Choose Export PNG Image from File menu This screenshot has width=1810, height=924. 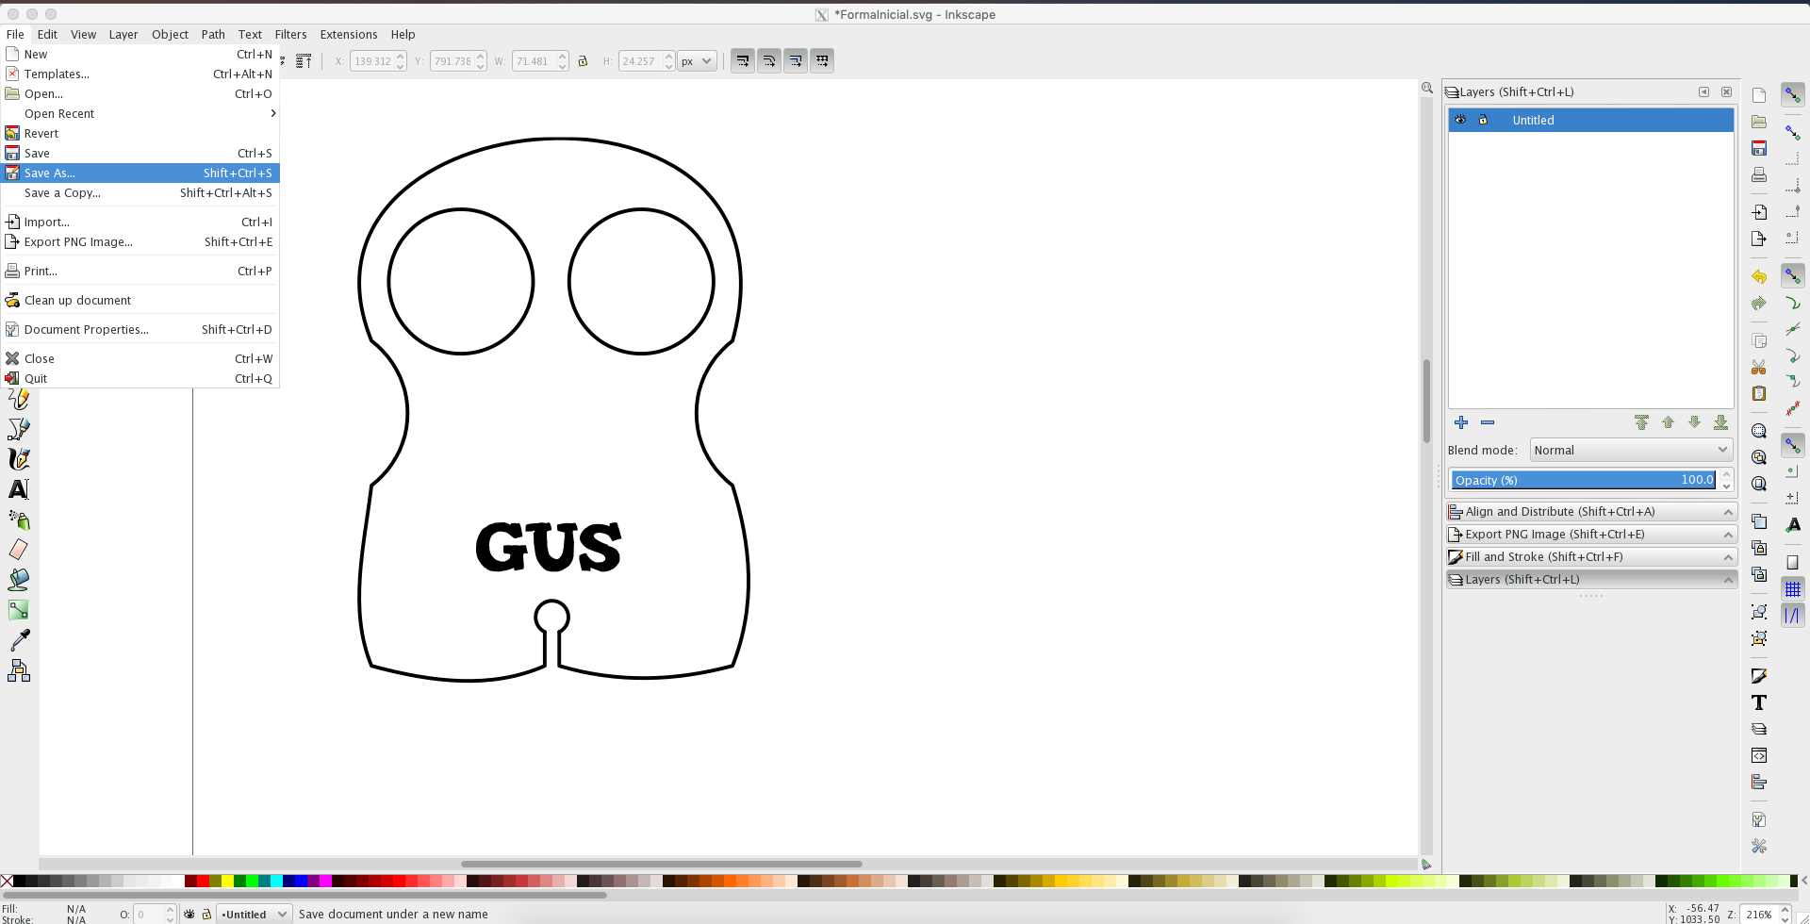click(77, 241)
